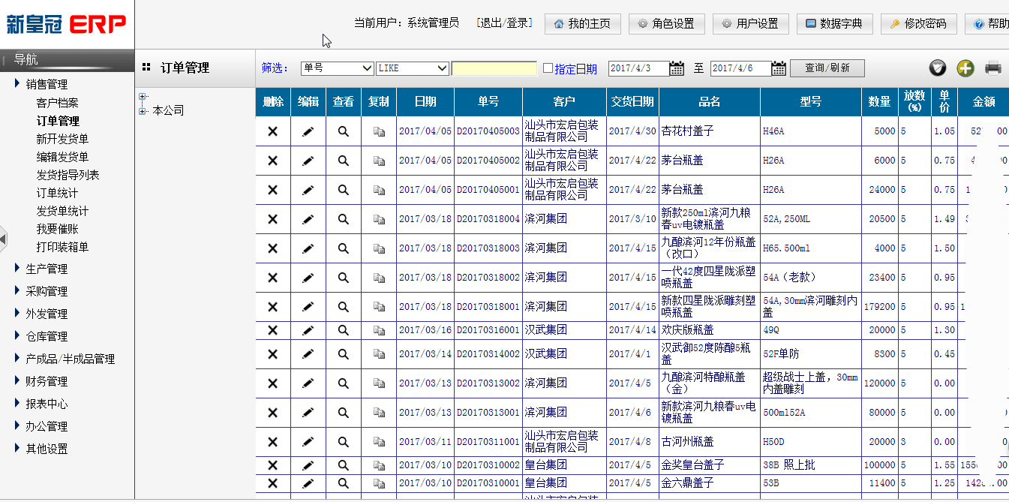Click the green add new order icon
The height and width of the screenshot is (502, 1009).
point(965,68)
